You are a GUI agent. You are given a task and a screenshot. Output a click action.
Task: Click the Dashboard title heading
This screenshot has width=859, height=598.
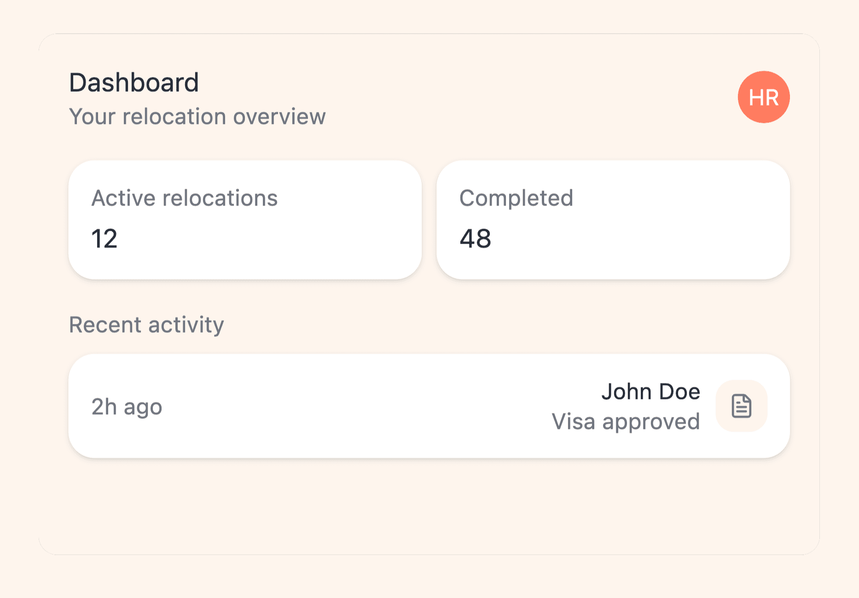click(133, 82)
